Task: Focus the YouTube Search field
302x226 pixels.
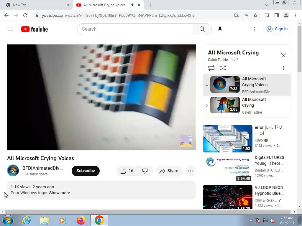Action: point(135,29)
